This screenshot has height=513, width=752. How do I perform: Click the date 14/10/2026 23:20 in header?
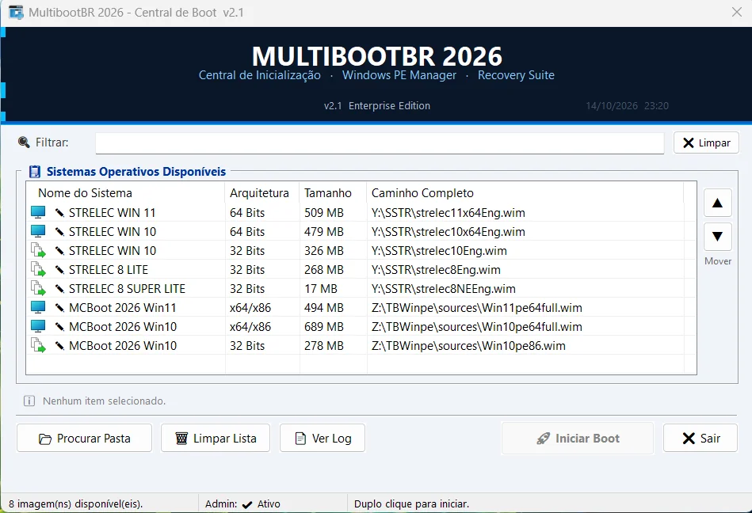click(x=628, y=106)
